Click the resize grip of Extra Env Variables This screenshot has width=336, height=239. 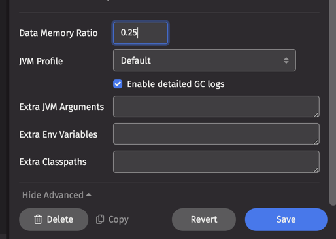coord(316,141)
